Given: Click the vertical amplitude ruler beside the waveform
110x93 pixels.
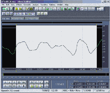Looking at the screenshot, I should [x=105, y=46].
